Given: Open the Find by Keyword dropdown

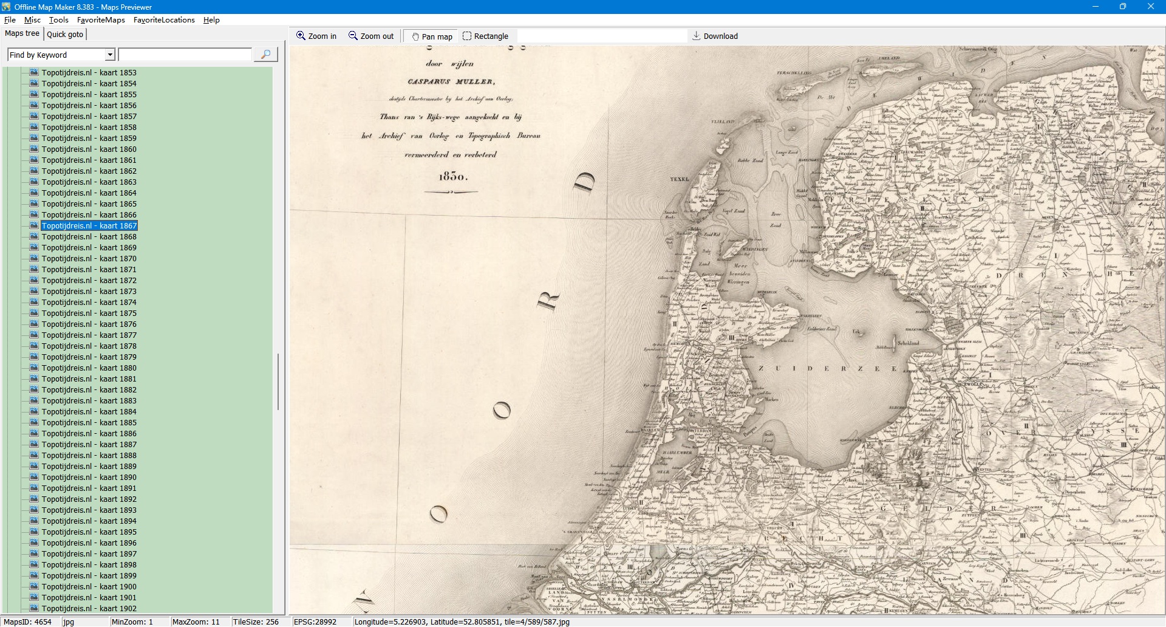Looking at the screenshot, I should point(110,55).
